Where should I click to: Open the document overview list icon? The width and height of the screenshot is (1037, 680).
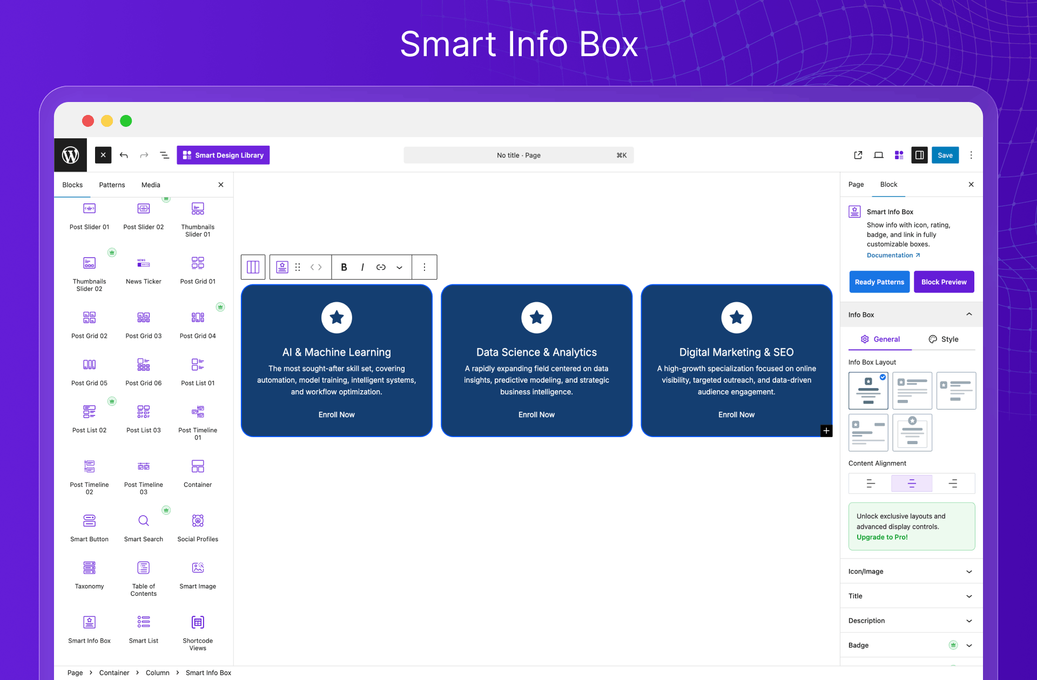click(164, 155)
